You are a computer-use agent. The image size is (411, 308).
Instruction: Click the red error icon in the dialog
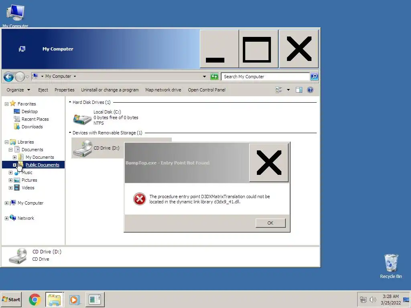[x=139, y=199]
